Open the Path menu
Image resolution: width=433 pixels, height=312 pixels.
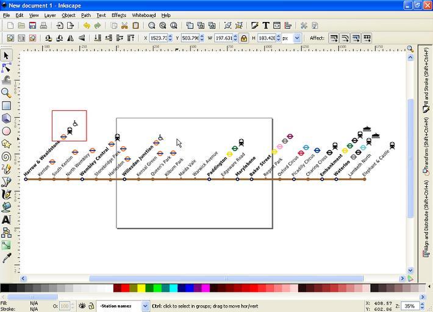86,15
